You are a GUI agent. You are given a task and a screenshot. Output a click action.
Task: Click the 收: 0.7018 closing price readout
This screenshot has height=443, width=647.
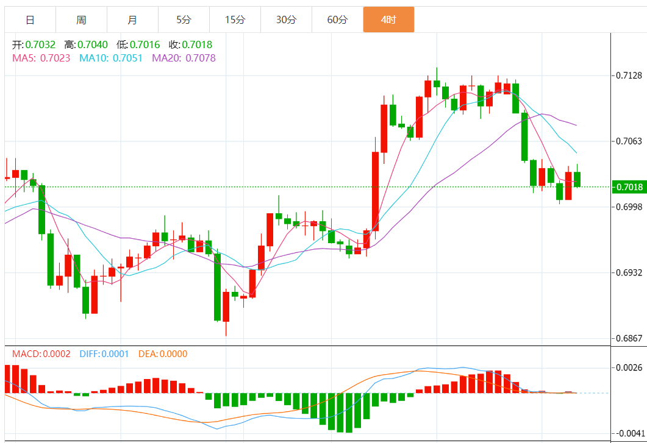(190, 44)
